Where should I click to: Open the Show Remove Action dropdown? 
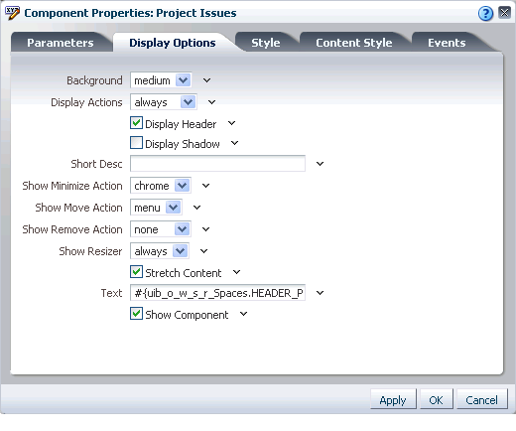pyautogui.click(x=161, y=229)
